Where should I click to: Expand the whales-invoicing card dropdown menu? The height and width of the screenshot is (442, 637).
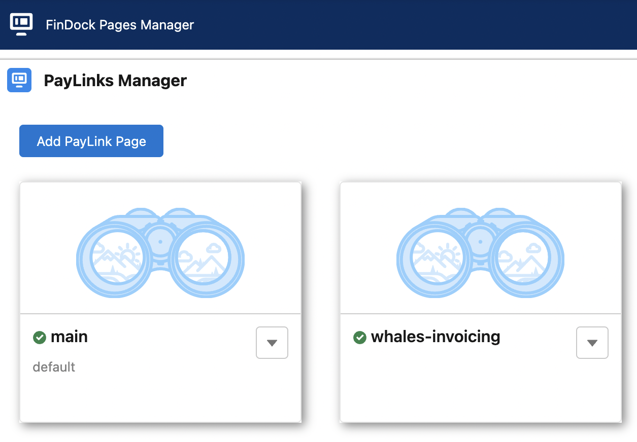592,342
